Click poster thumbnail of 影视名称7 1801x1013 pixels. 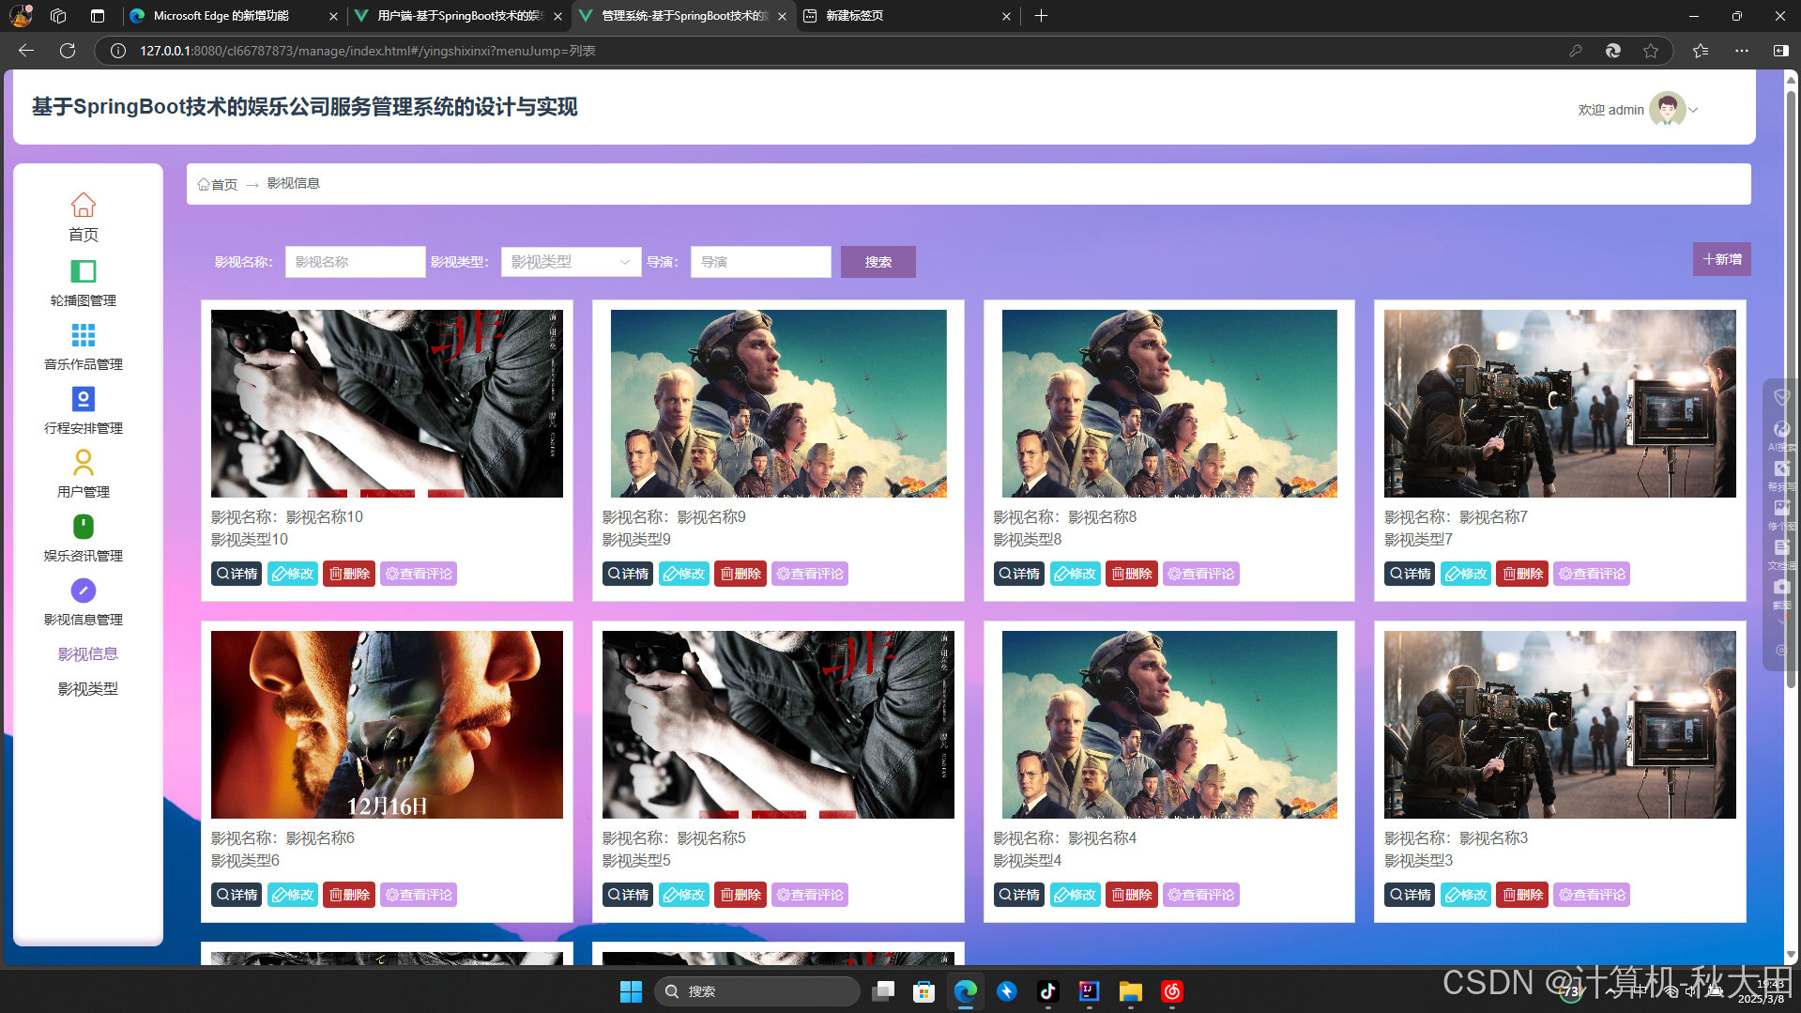[1560, 404]
